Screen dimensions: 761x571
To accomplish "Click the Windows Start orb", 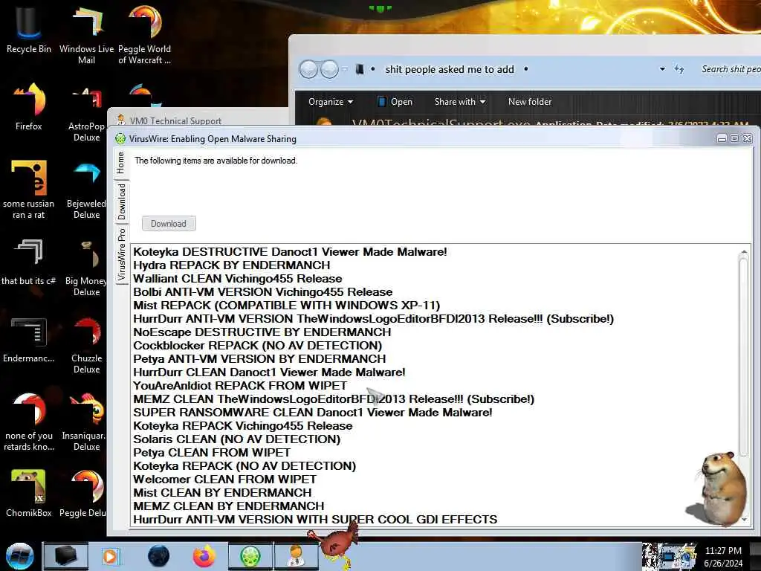I will tap(19, 556).
